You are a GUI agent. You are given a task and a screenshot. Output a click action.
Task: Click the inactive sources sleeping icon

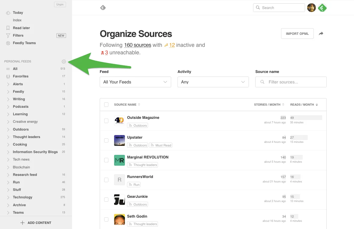[x=166, y=45]
